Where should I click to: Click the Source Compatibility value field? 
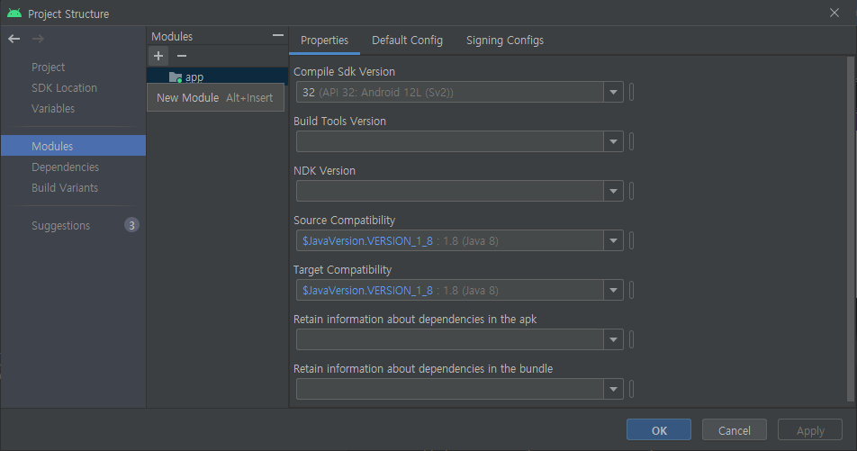[450, 240]
